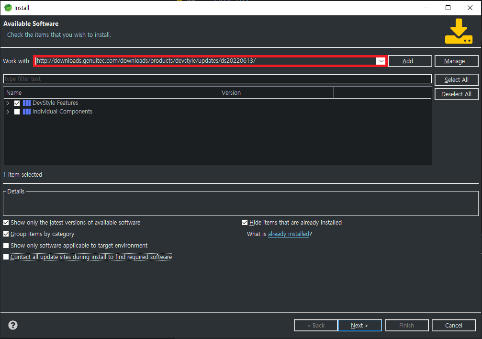
Task: Click the Spring leaf icon in title bar
Action: (8, 8)
